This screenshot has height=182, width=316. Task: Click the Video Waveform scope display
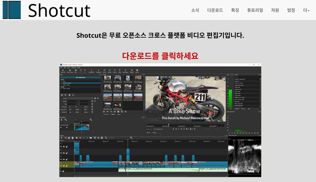click(x=244, y=157)
